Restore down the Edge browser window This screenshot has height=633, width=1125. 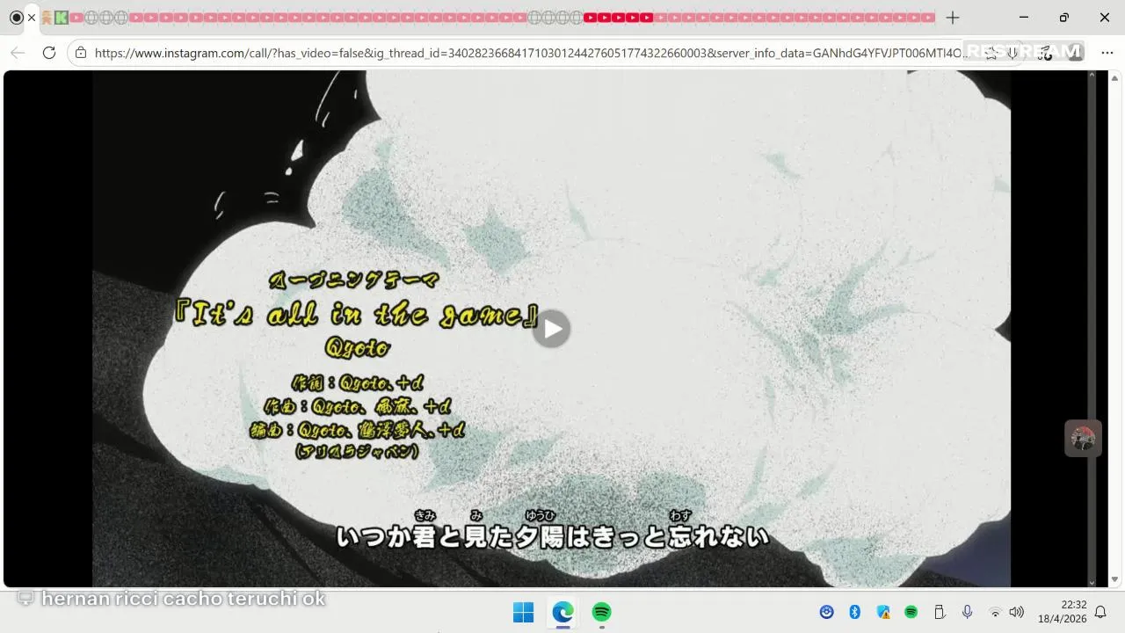1064,18
